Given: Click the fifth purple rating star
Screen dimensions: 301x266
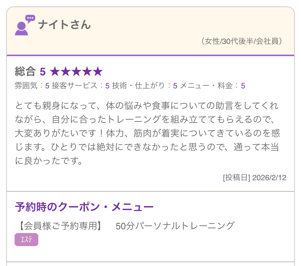Looking at the screenshot, I should 98,71.
